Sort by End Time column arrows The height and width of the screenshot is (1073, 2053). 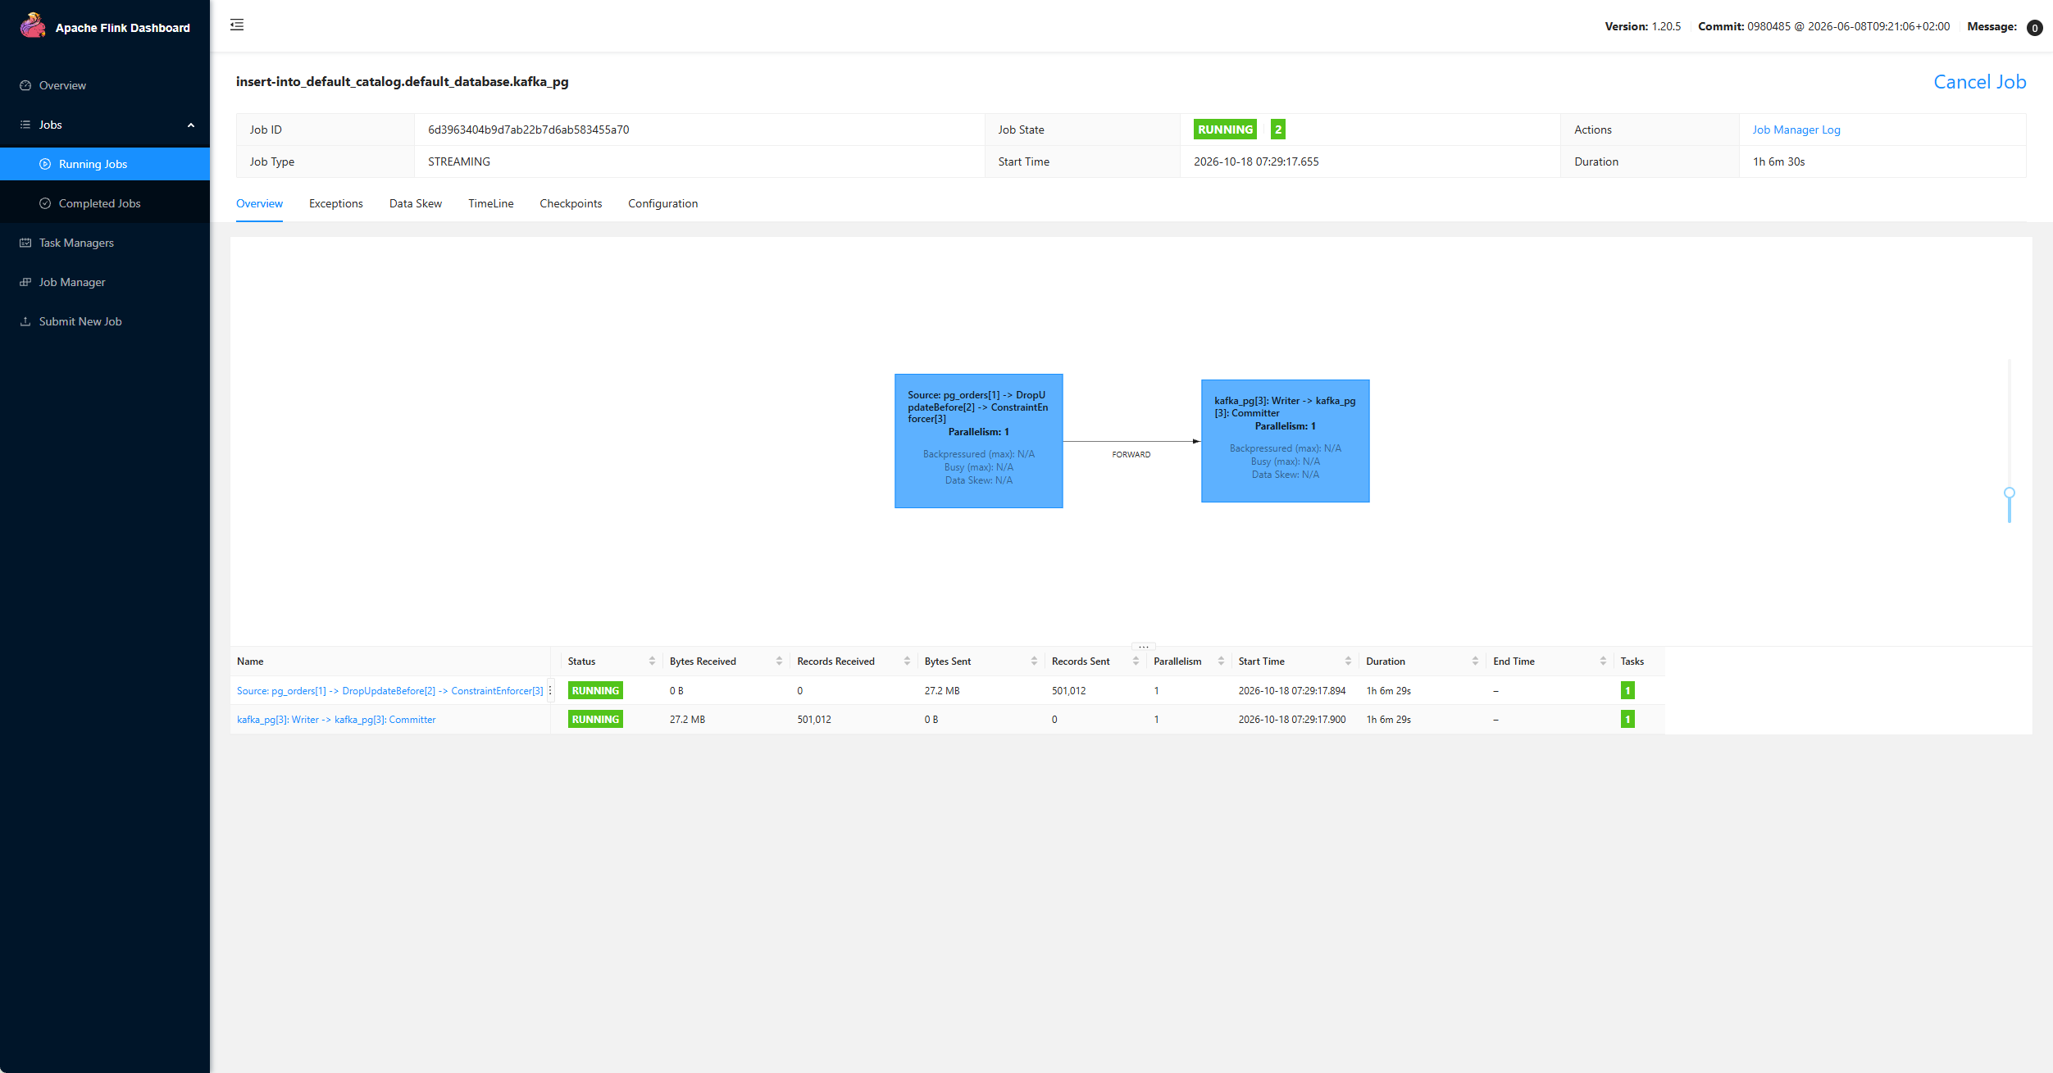coord(1603,662)
